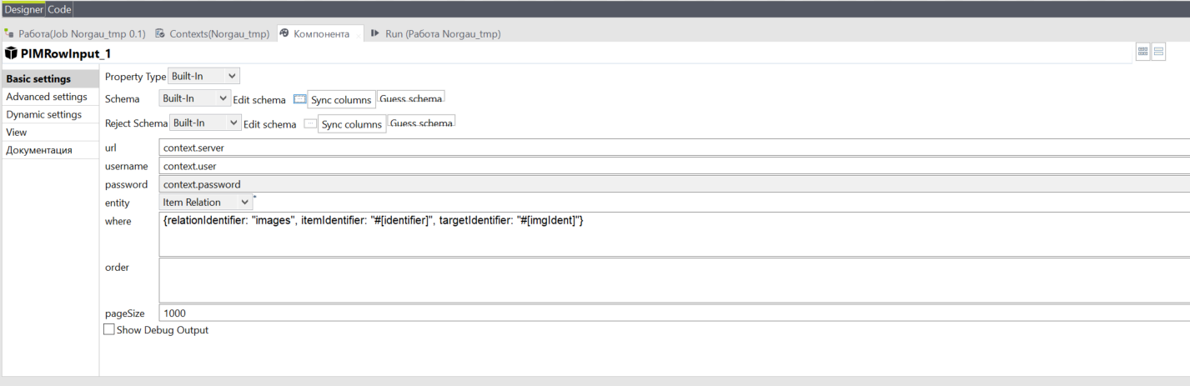1190x386 pixels.
Task: Click into the order text area
Action: click(674, 280)
